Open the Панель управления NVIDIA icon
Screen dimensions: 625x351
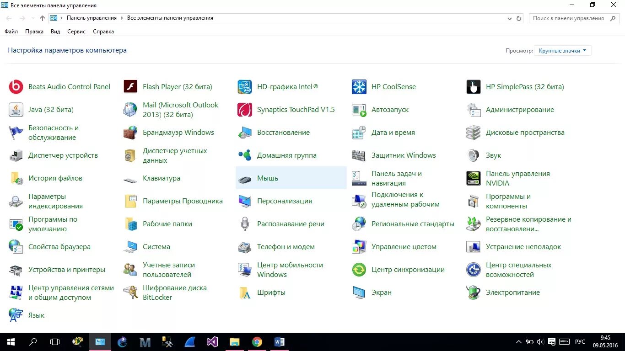pyautogui.click(x=474, y=178)
